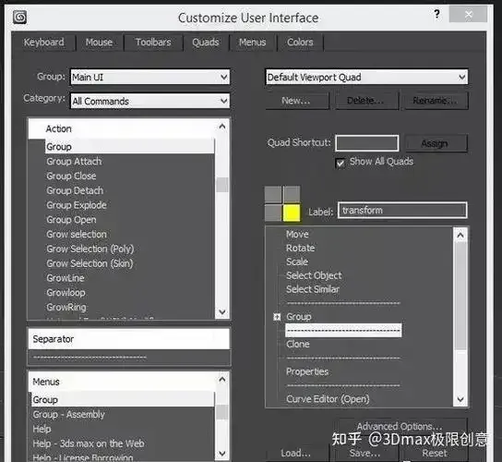Switch to the Menus tab
The image size is (502, 462).
[x=252, y=43]
